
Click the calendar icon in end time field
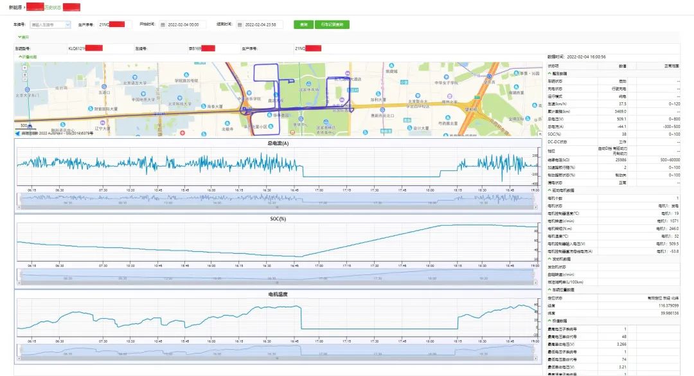click(x=240, y=24)
